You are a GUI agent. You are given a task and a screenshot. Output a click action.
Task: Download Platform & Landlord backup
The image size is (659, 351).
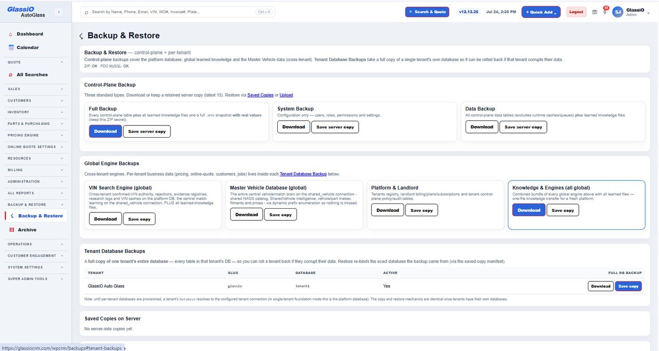(388, 210)
